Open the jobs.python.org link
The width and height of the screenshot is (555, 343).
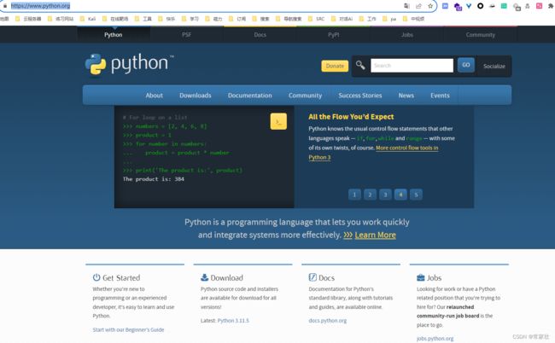435,339
